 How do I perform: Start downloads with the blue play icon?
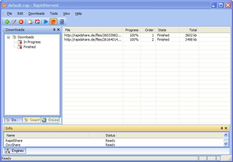click(x=46, y=22)
